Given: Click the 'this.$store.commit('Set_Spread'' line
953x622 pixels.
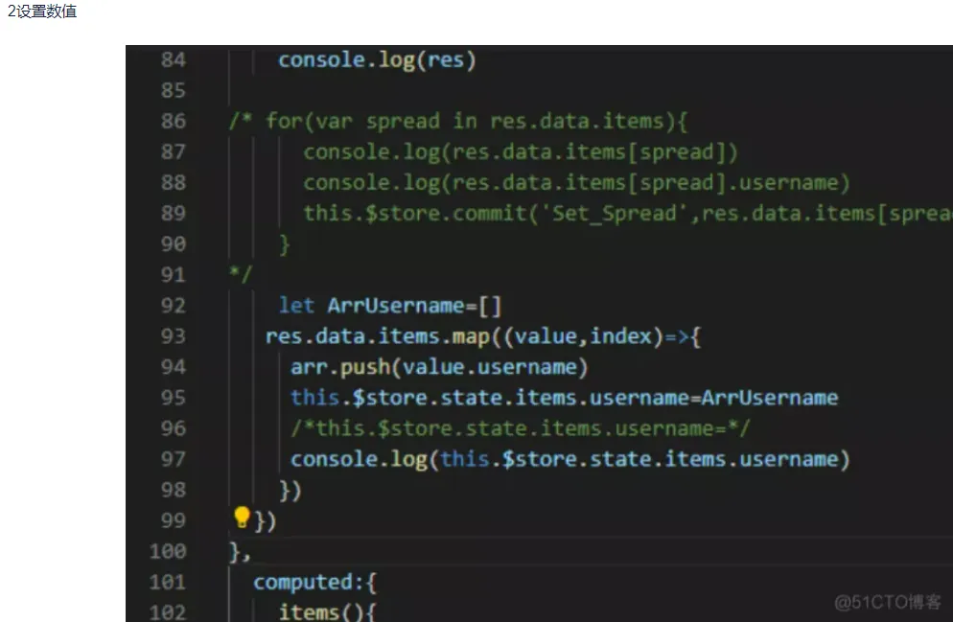Looking at the screenshot, I should coord(628,213).
